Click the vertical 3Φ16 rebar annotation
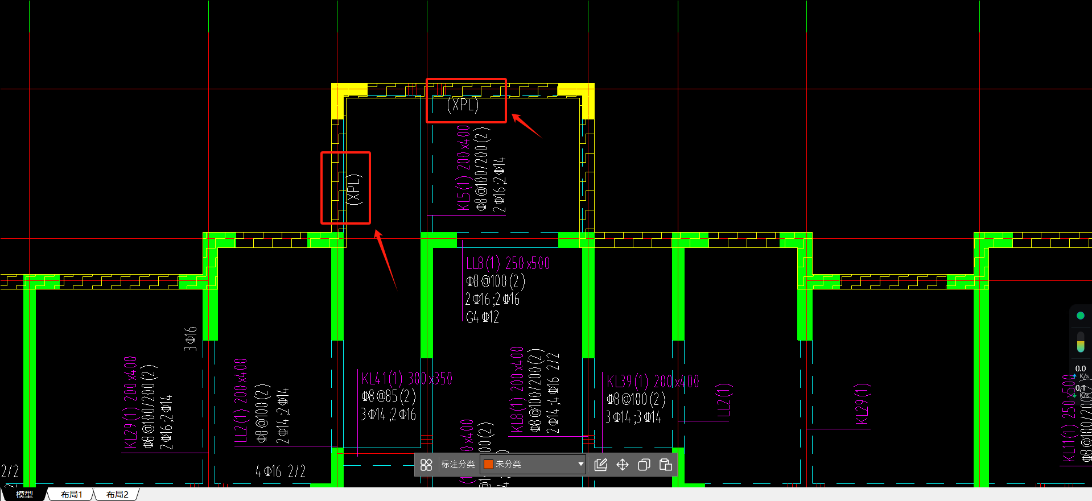The width and height of the screenshot is (1092, 501). tap(190, 339)
